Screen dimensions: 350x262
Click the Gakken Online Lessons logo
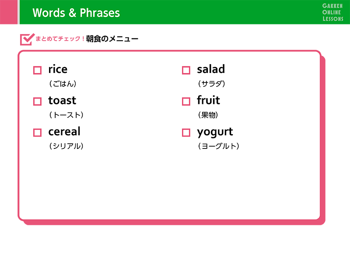(x=332, y=12)
